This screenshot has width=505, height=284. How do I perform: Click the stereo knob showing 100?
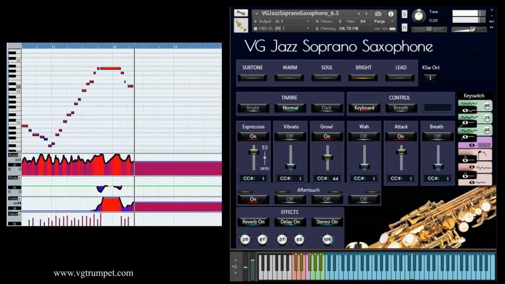[x=327, y=239]
